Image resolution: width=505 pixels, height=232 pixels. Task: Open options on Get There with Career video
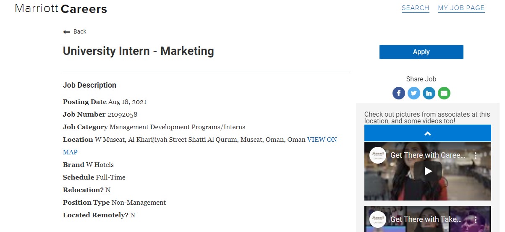click(476, 155)
